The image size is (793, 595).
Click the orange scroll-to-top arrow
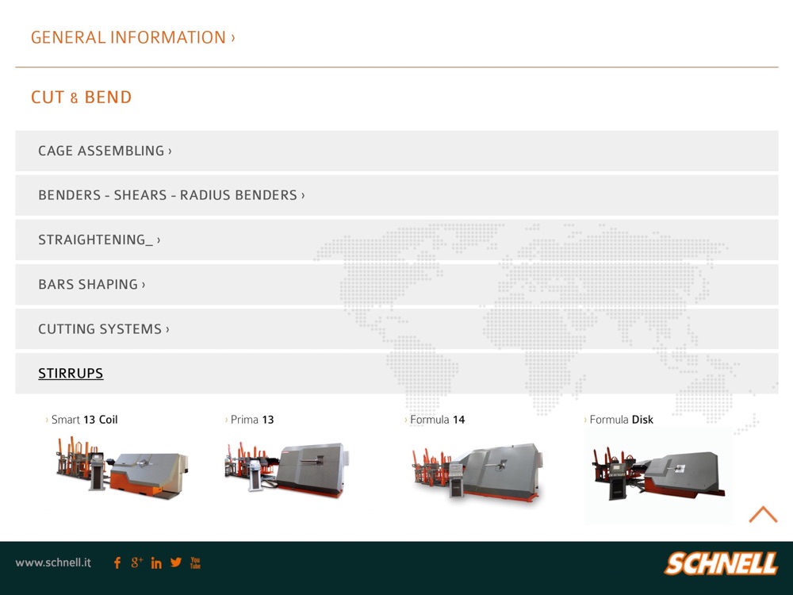(763, 514)
